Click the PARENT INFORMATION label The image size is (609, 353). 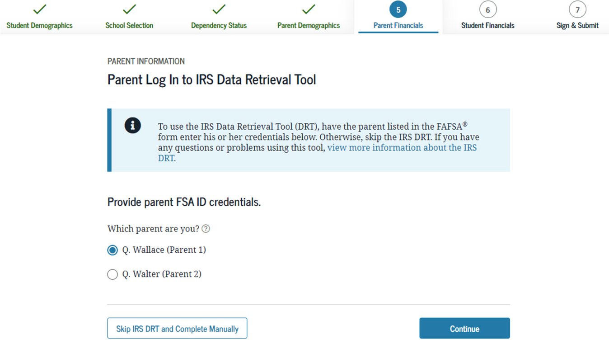146,61
